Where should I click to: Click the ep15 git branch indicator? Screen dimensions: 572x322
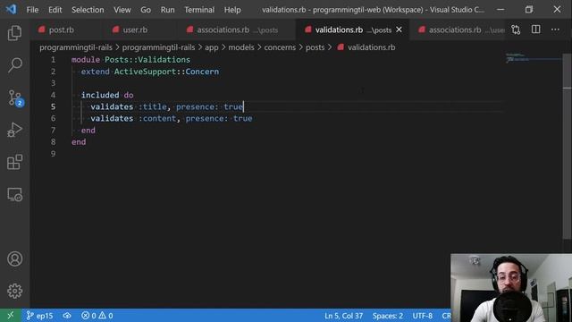[x=39, y=316]
